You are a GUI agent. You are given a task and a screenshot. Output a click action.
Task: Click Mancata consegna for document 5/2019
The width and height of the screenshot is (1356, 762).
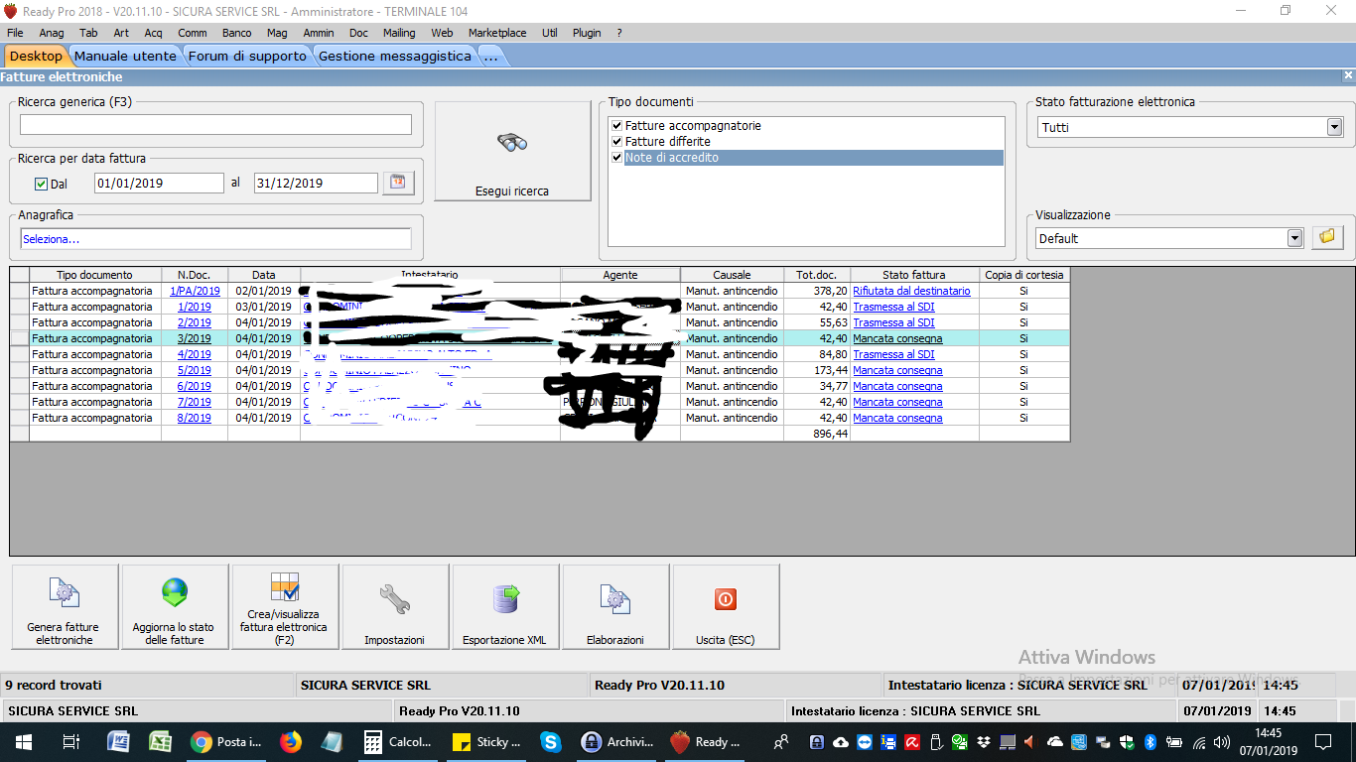click(x=897, y=370)
